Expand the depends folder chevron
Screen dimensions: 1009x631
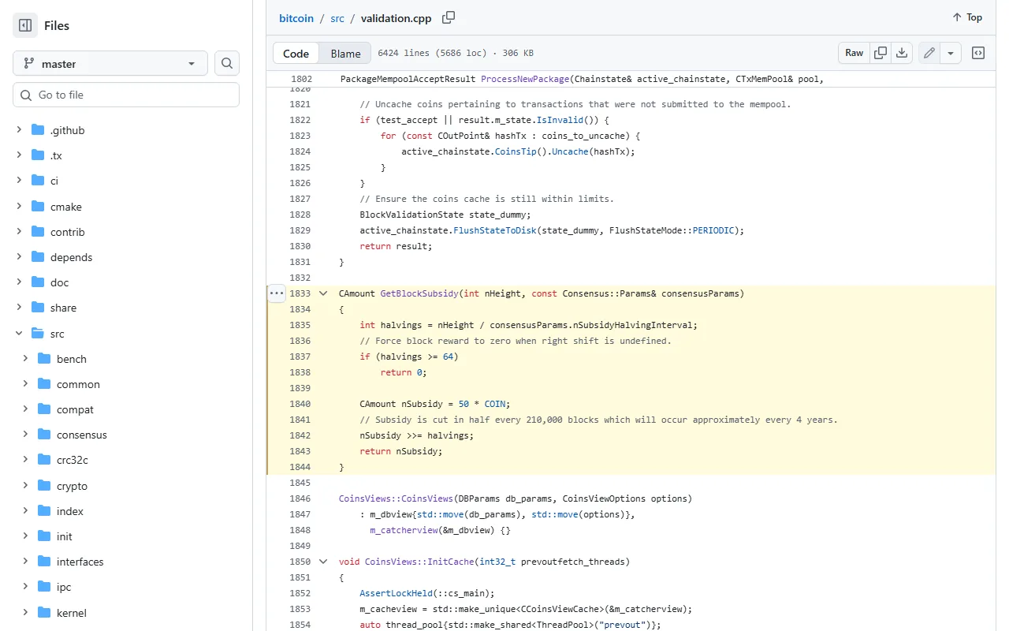coord(19,257)
